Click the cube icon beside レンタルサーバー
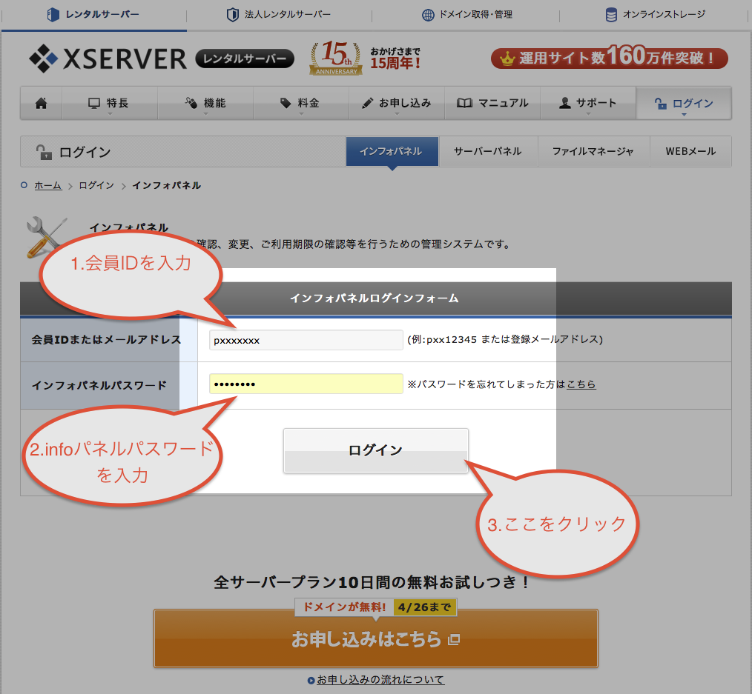 [53, 15]
